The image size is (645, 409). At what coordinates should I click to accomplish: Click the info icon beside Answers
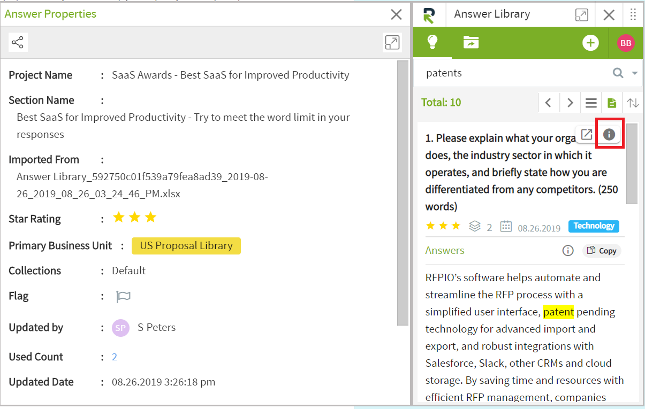pos(568,250)
